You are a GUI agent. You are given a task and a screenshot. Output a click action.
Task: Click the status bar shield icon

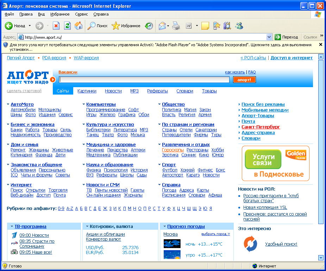coord(5,266)
